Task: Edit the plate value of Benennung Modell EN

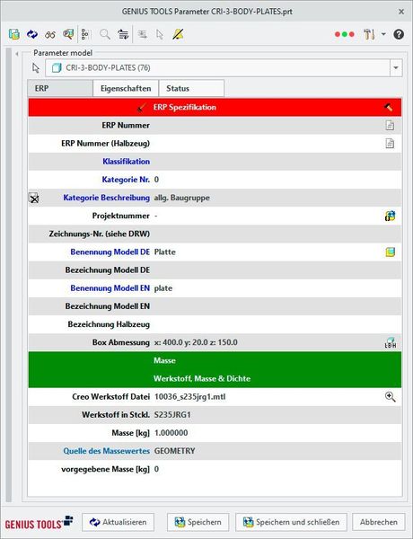Action: click(163, 288)
